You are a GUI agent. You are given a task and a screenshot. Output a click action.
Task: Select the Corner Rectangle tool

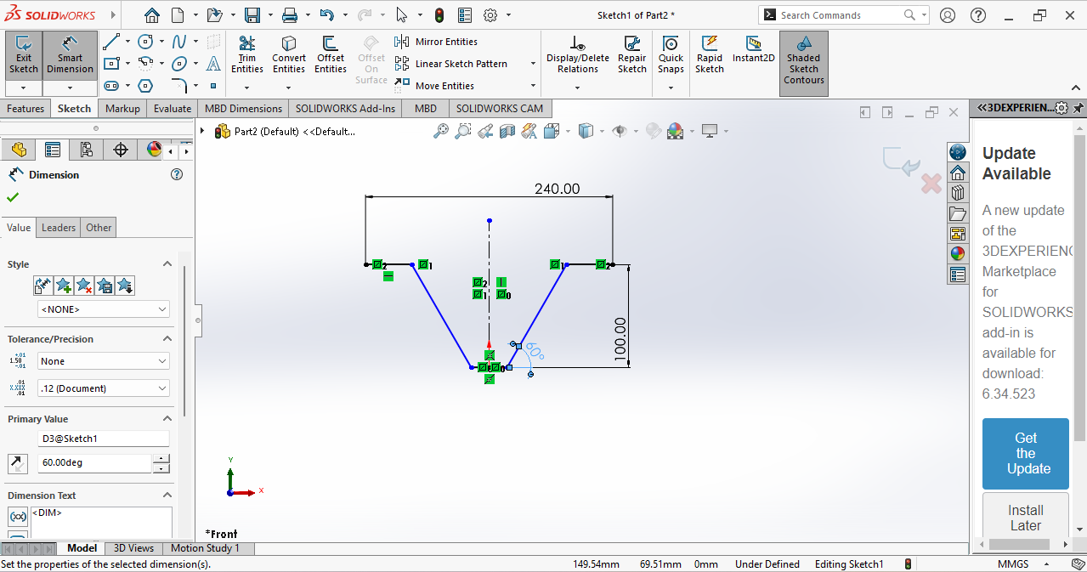coord(110,63)
